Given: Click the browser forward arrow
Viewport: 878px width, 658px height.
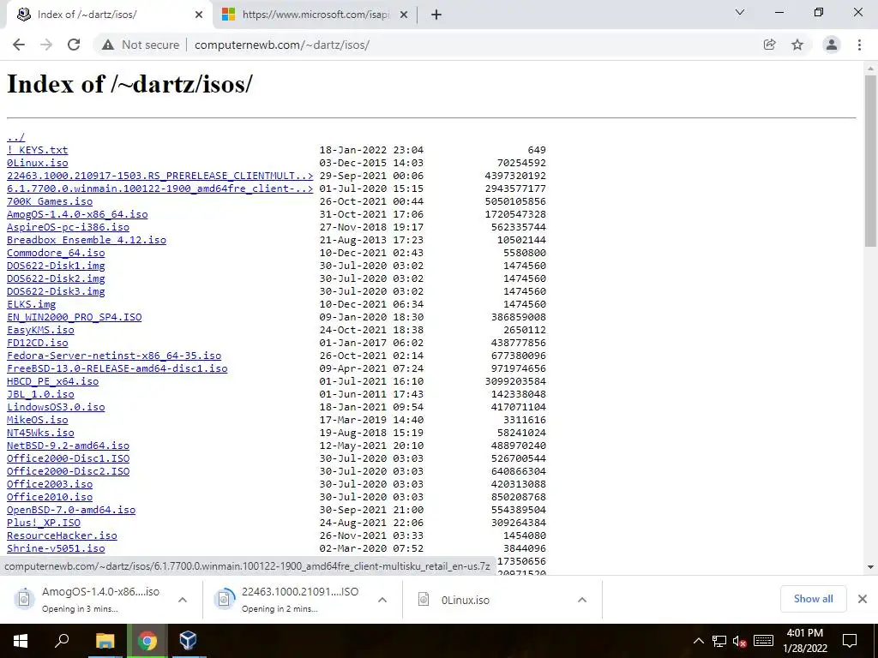Looking at the screenshot, I should (x=46, y=45).
